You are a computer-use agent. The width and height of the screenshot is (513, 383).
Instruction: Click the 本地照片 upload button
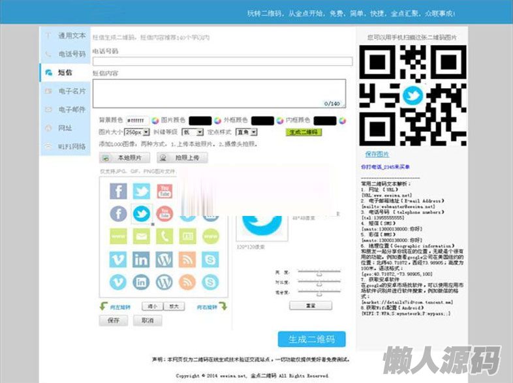pos(125,158)
